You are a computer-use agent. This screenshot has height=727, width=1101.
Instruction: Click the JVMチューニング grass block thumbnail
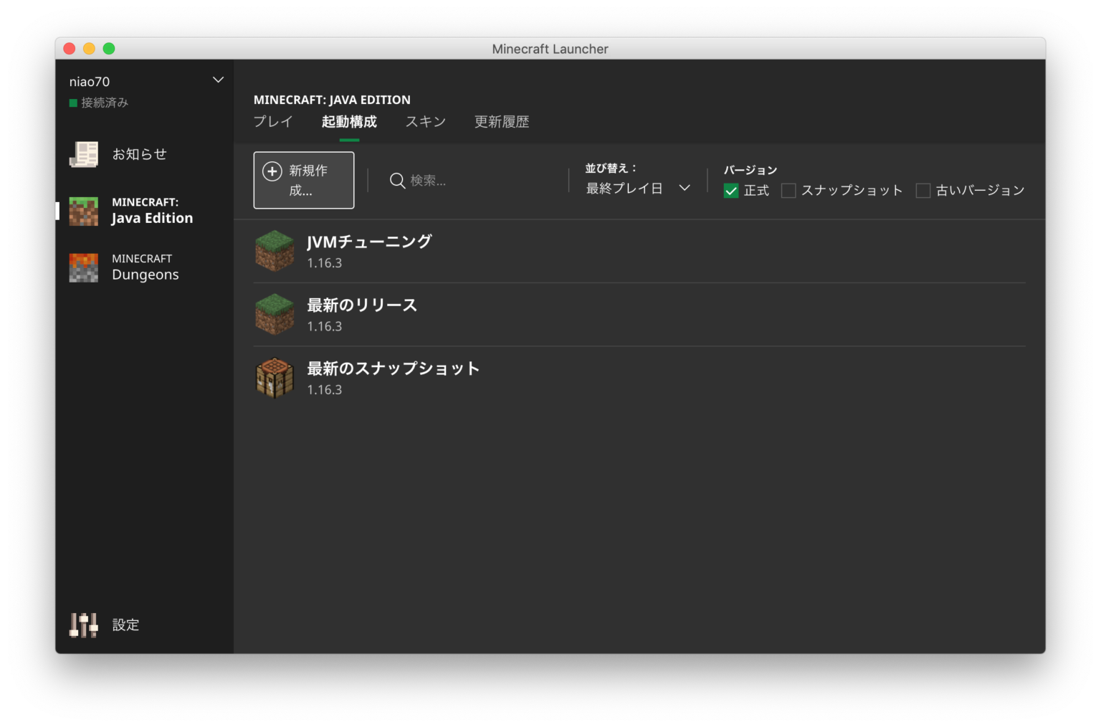(275, 250)
